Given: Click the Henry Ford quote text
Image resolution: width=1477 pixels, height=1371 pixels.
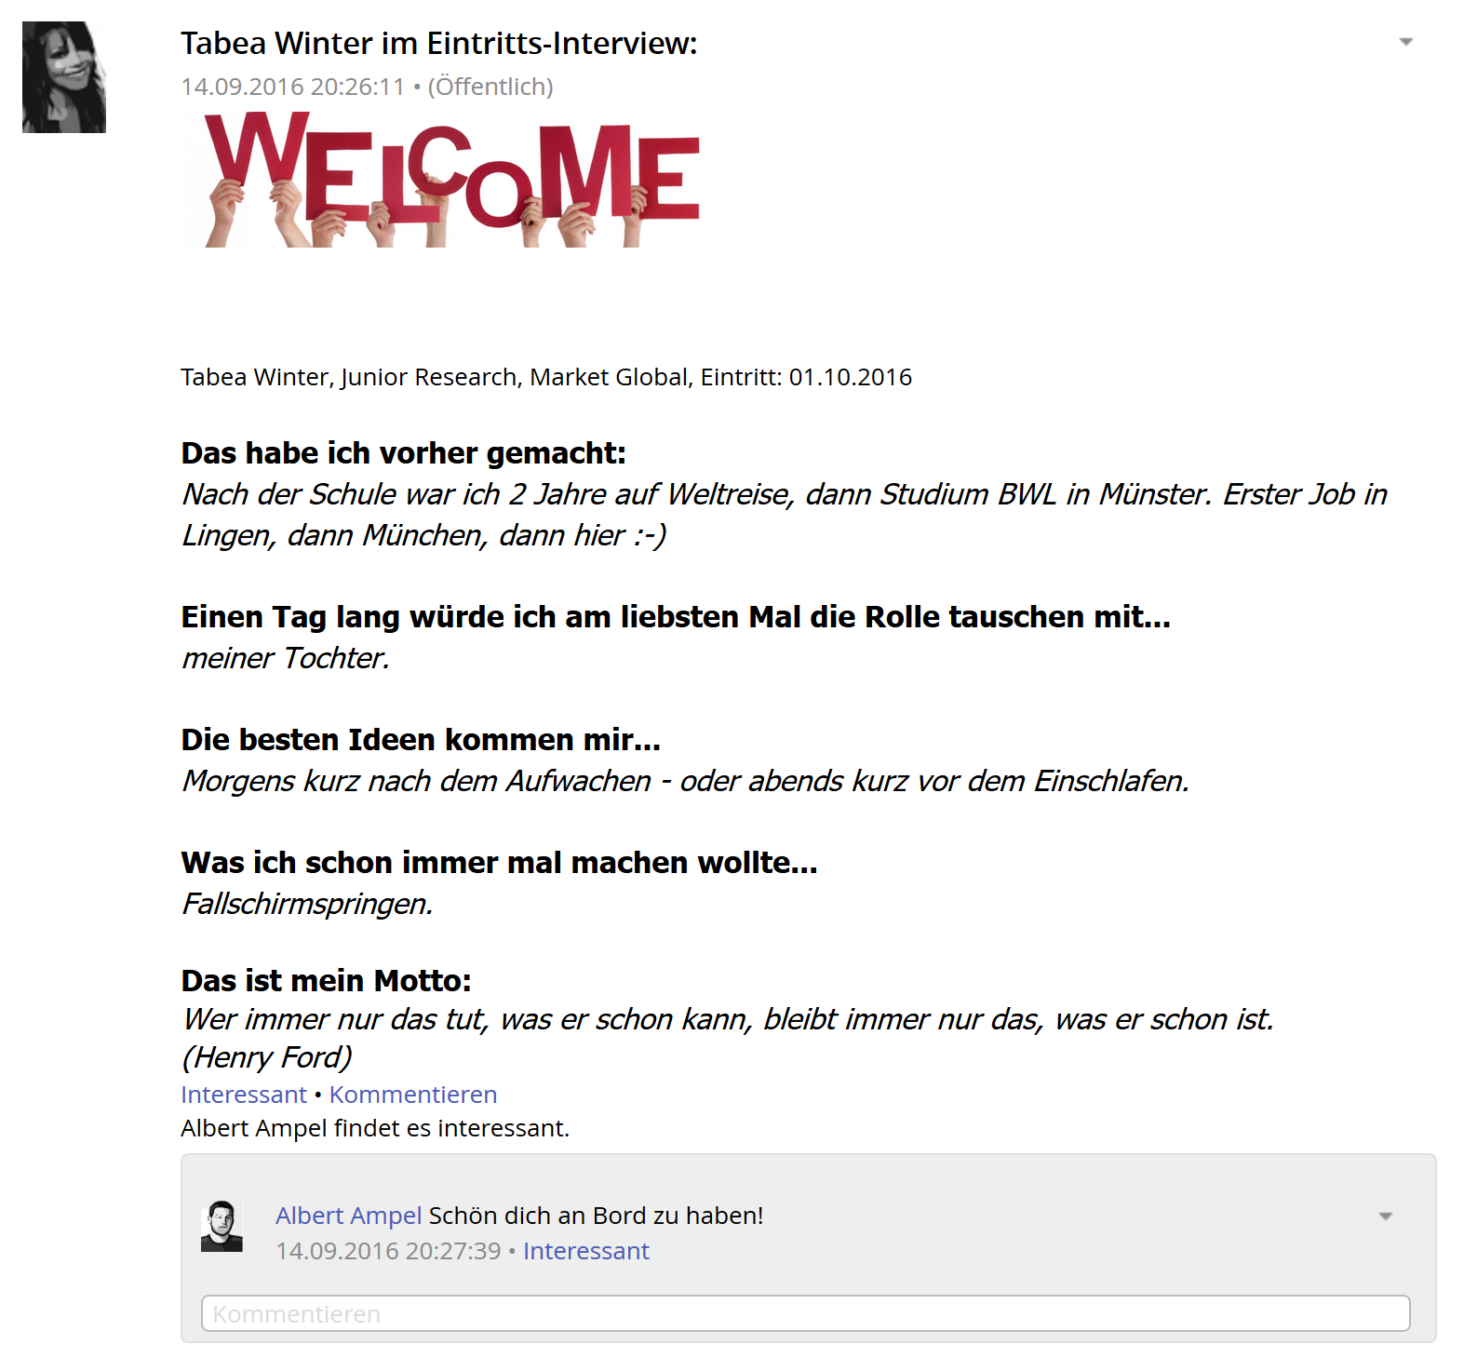Looking at the screenshot, I should pos(728,1038).
